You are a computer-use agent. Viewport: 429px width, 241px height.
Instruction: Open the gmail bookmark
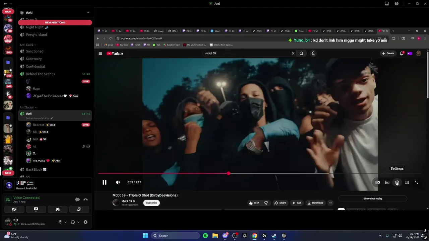point(109,45)
